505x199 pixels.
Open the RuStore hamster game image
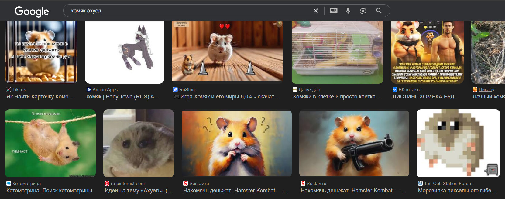click(228, 51)
